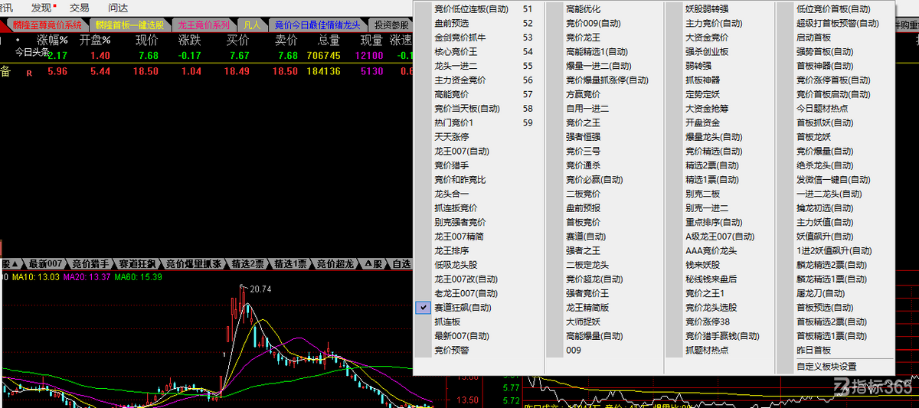The height and width of the screenshot is (408, 919).
Task: Sort by 总量 column header
Action: 329,40
